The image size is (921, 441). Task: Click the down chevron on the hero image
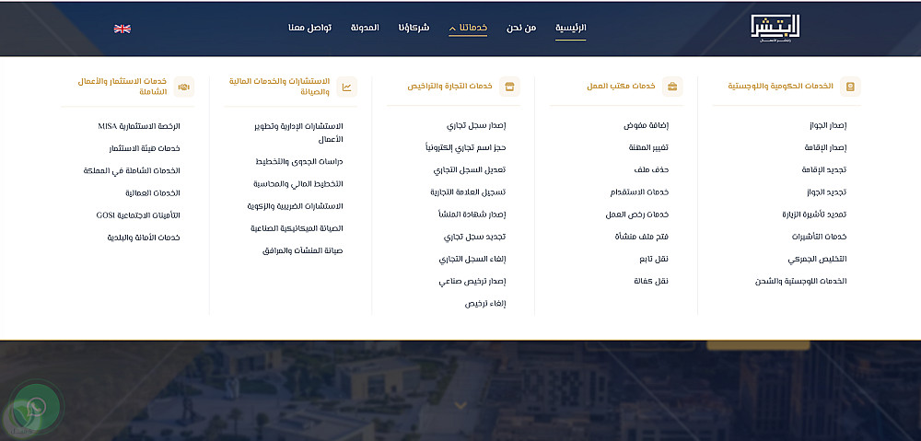pos(461,405)
